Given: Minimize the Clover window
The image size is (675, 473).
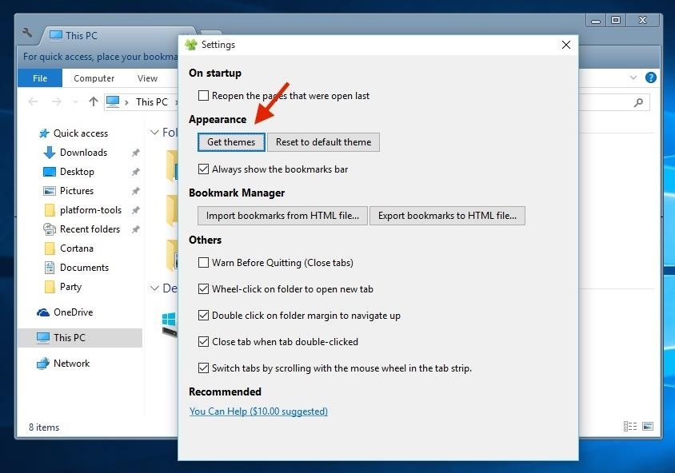Looking at the screenshot, I should 596,21.
